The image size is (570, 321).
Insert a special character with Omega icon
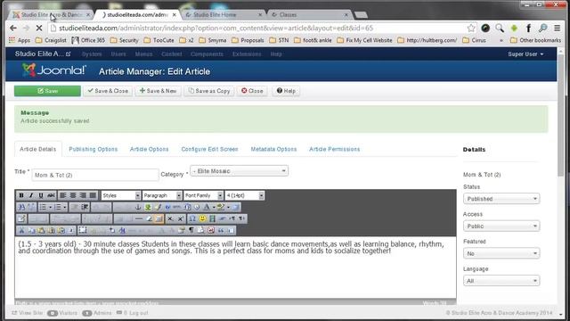(192, 218)
